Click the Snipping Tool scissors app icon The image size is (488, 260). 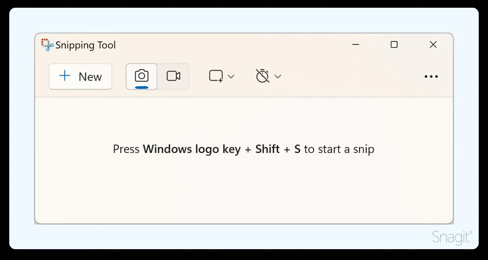click(x=47, y=45)
